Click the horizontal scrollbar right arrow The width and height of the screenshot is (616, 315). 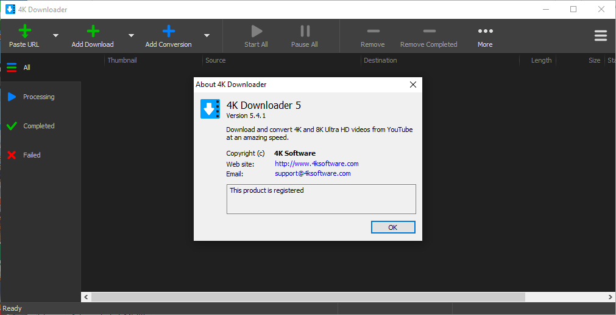pyautogui.click(x=611, y=297)
